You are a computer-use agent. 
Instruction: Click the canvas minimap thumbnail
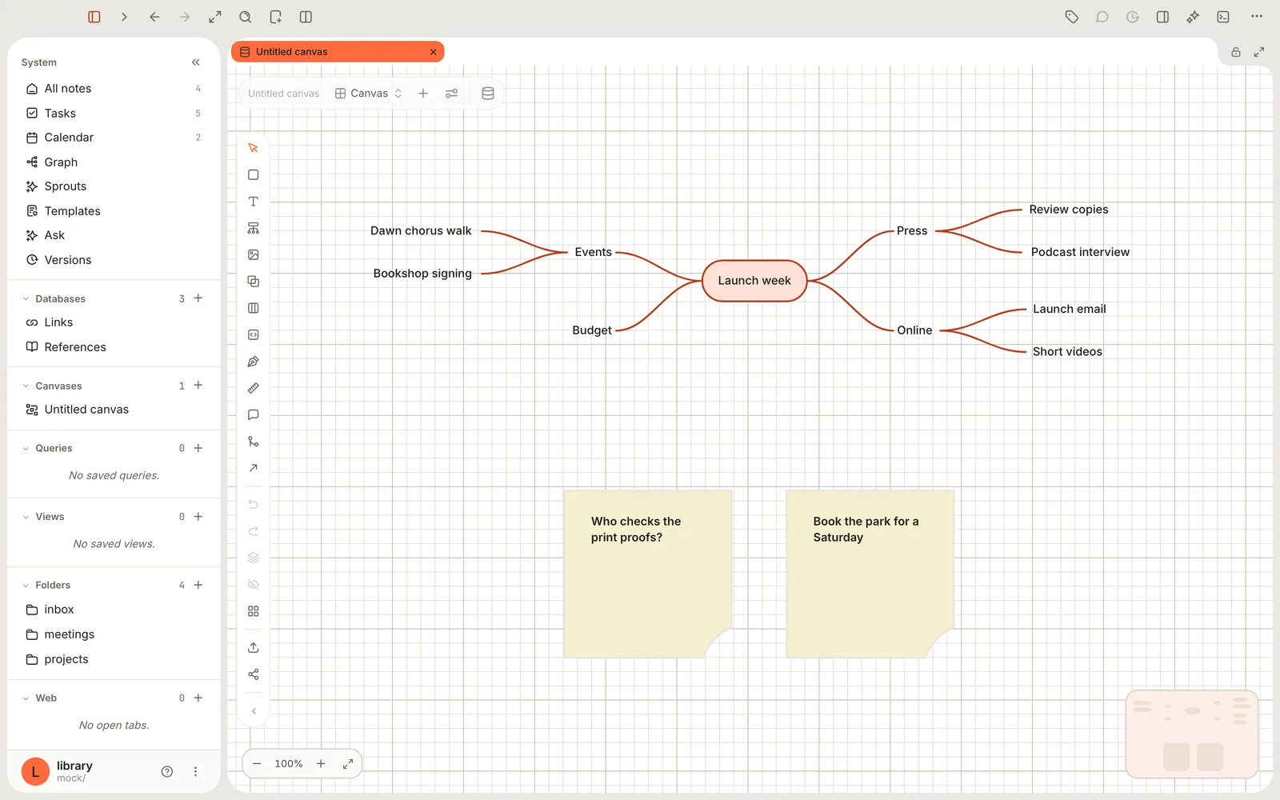[1192, 734]
